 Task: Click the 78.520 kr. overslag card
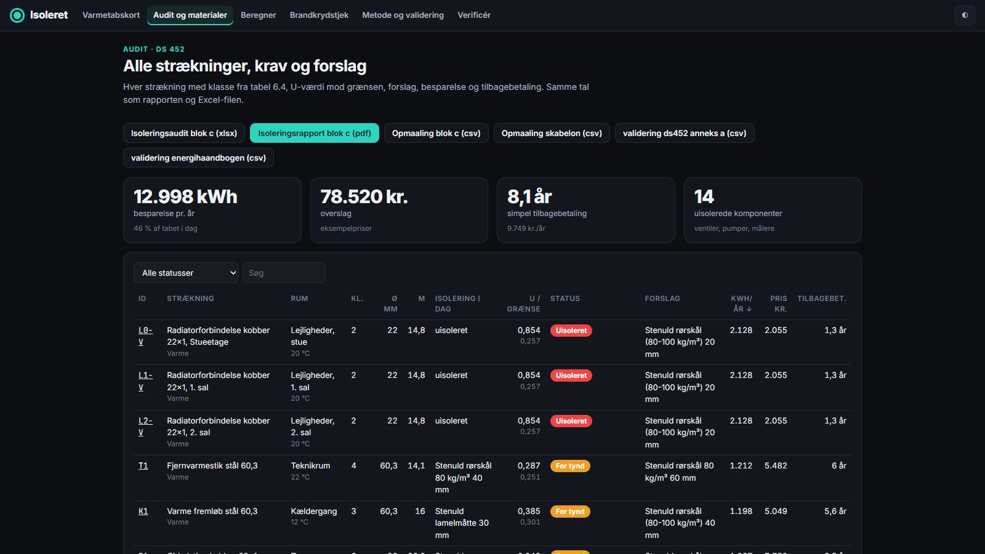click(x=399, y=211)
